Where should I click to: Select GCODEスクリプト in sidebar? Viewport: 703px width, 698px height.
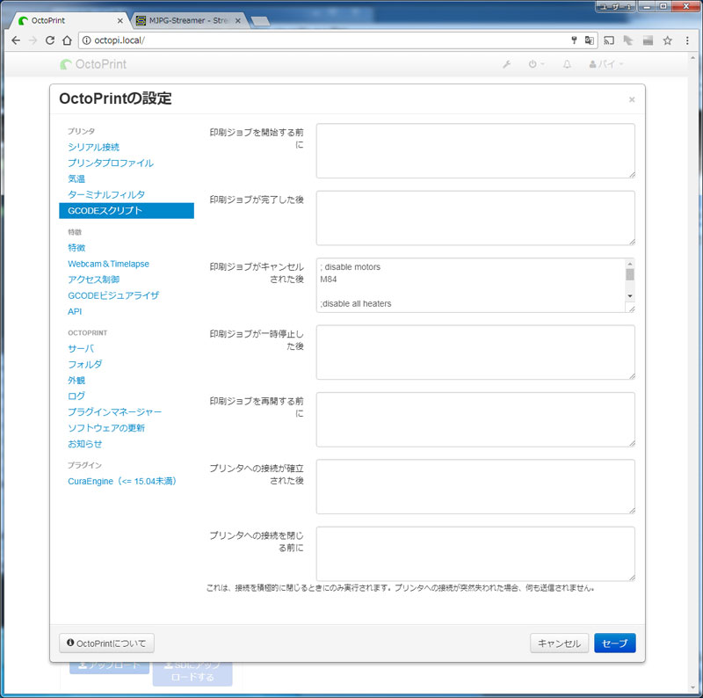127,210
